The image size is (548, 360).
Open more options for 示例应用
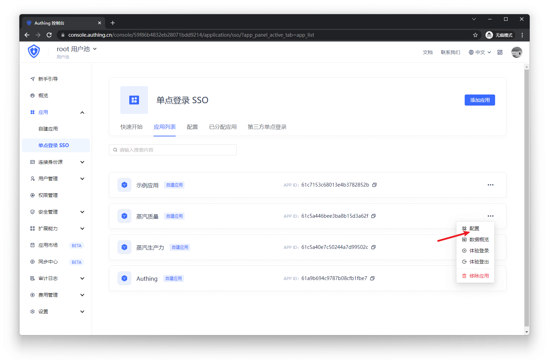click(x=490, y=185)
